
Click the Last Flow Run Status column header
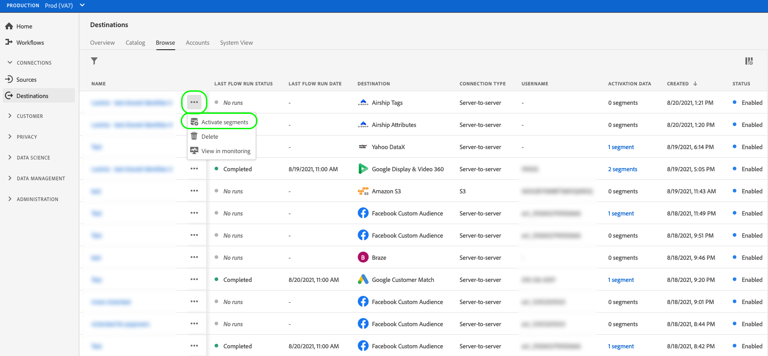pyautogui.click(x=244, y=84)
